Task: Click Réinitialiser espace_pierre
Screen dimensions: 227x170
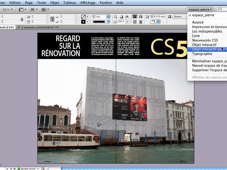Action: [207, 61]
